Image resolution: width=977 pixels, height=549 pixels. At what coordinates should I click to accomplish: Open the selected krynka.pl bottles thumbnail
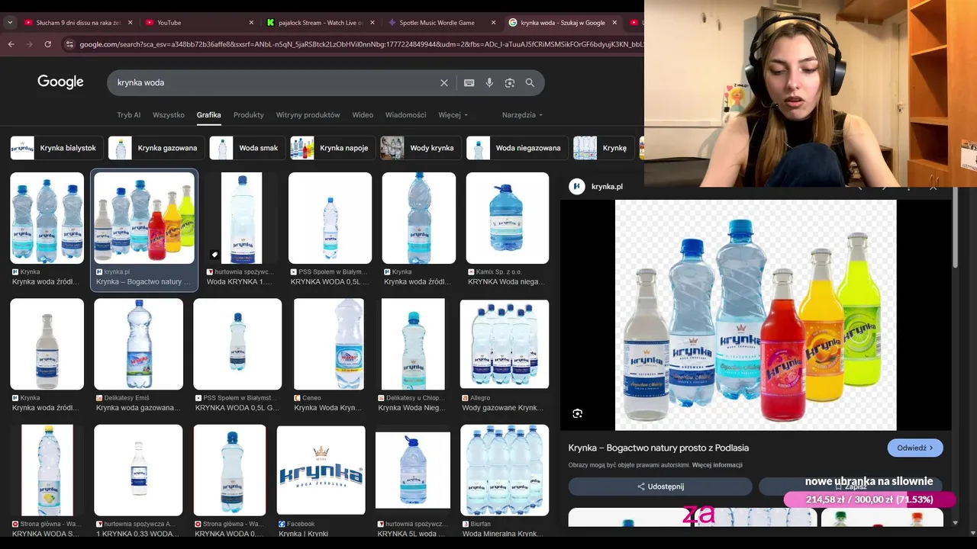point(144,218)
